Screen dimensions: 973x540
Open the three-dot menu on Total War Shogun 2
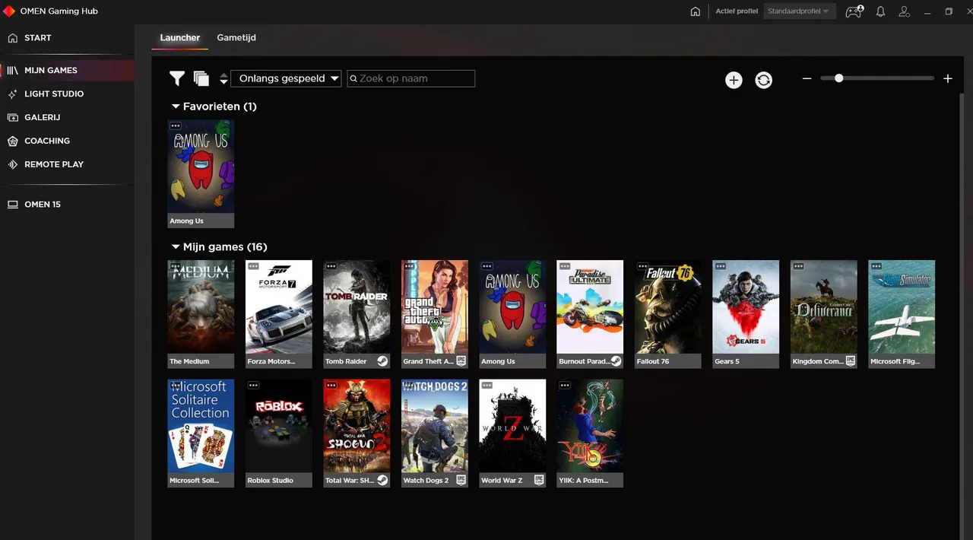331,386
